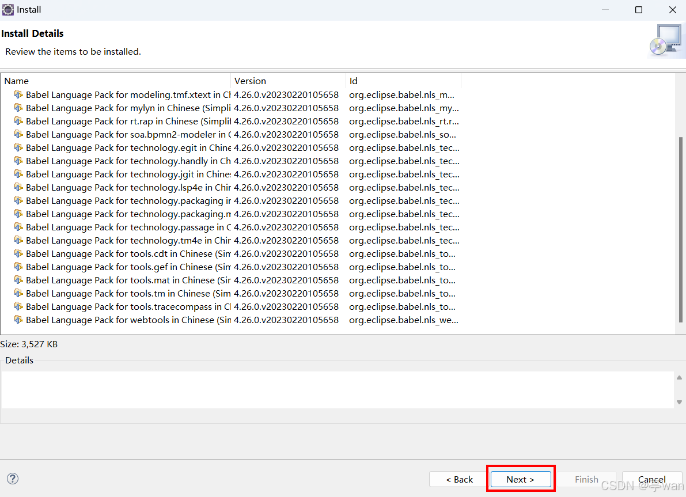Click the Details pane scroll-down arrow
The width and height of the screenshot is (686, 497).
pyautogui.click(x=679, y=402)
